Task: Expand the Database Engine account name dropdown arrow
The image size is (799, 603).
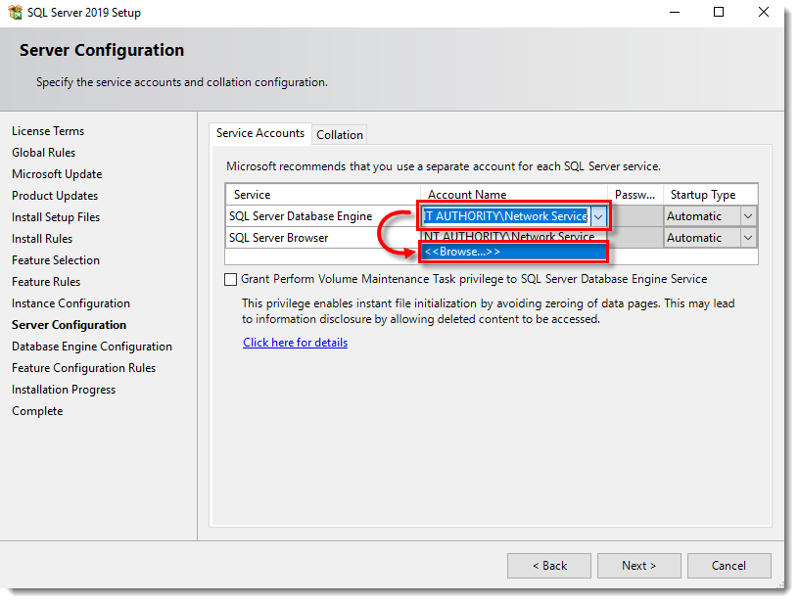Action: pyautogui.click(x=598, y=217)
